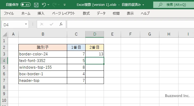Select row 8 header
Image resolution: width=194 pixels, height=106 pixels.
tap(4, 87)
